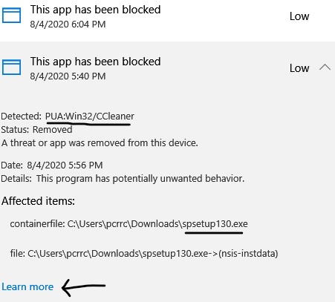Viewport: 335px width, 302px height.
Task: Select first 'This app has been blocked' title
Action: [x=96, y=10]
